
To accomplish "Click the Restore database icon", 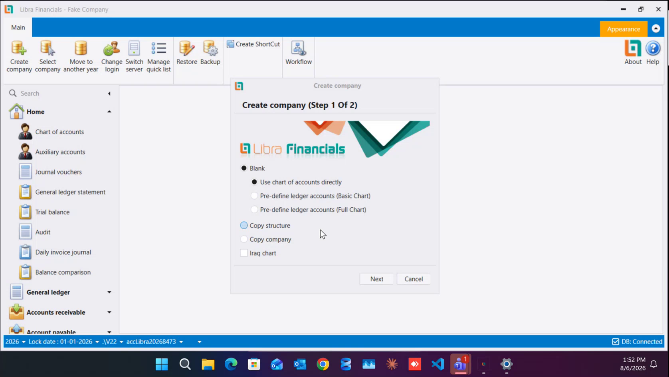I will point(187,53).
